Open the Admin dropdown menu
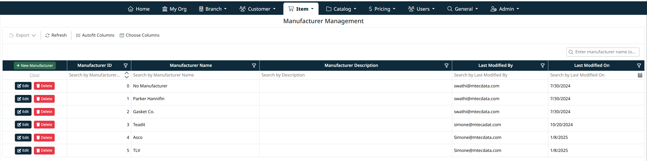The height and width of the screenshot is (161, 647). 505,9
